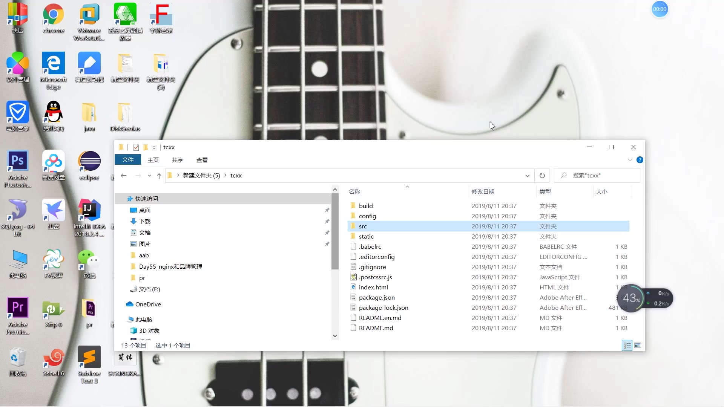Select the package.json file
724x407 pixels.
[x=488, y=297]
